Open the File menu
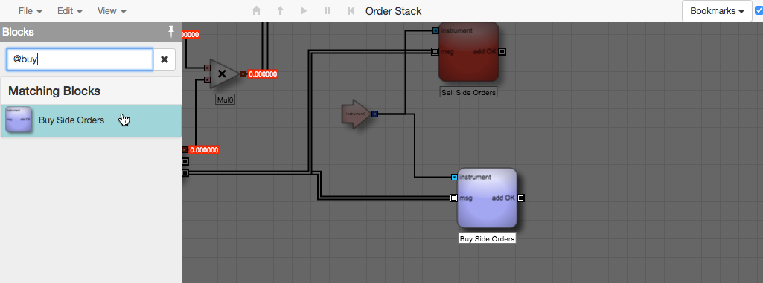 point(31,10)
